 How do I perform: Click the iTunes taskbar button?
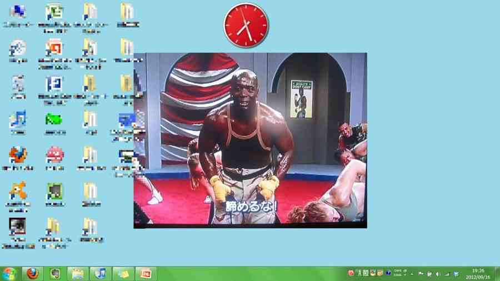[101, 273]
